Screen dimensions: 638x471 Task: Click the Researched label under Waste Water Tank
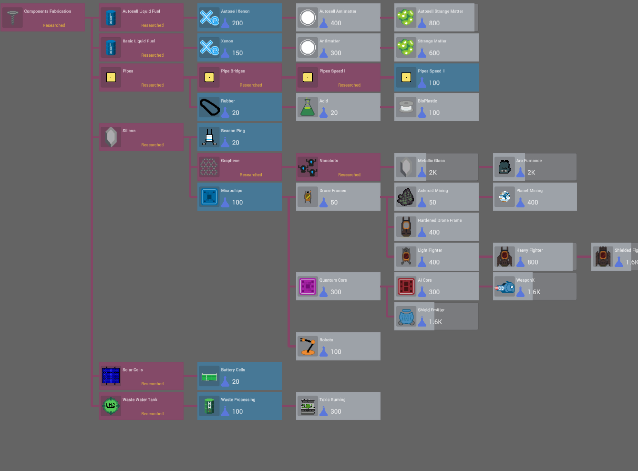(152, 413)
